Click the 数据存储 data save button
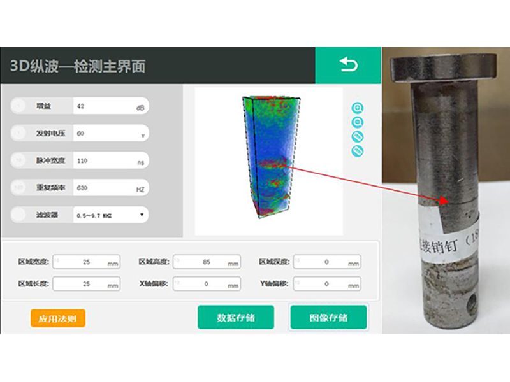The image size is (510, 382). pyautogui.click(x=235, y=317)
